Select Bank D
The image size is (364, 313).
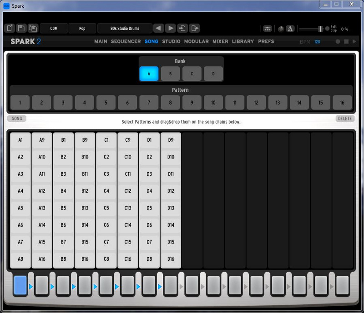[x=213, y=74]
